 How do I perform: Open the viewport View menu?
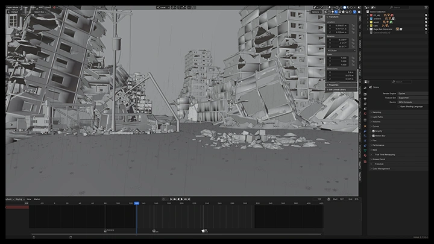[x=25, y=7]
